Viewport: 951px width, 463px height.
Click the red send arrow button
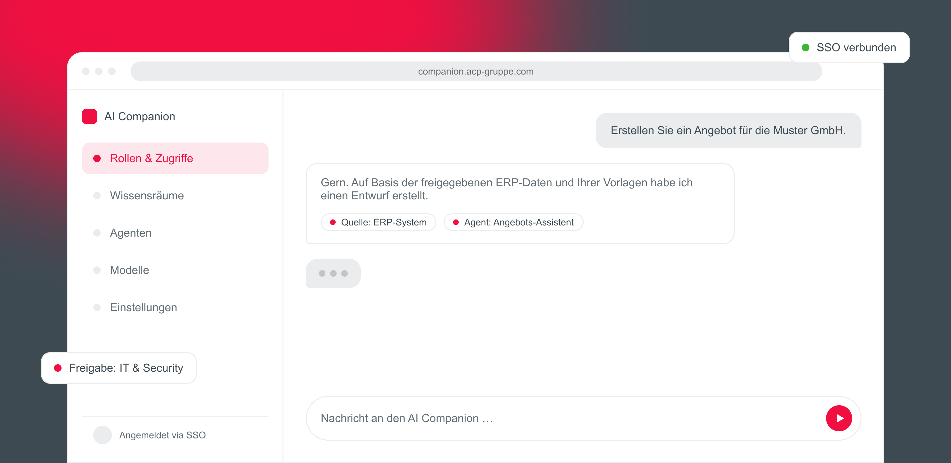(x=838, y=418)
